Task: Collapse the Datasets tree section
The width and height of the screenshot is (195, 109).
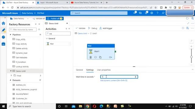Action: (x=10, y=80)
